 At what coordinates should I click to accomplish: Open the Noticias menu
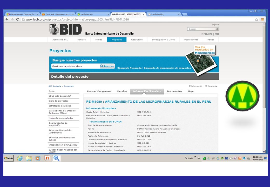point(82,39)
